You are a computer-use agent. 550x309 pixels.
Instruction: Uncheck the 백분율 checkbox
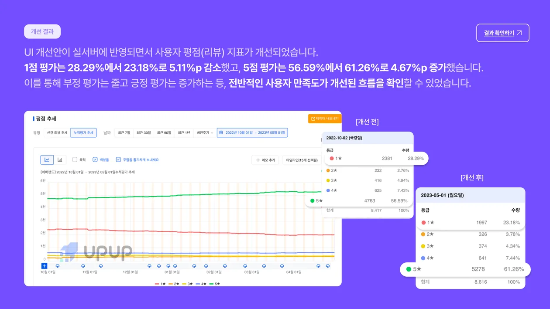[x=95, y=160]
